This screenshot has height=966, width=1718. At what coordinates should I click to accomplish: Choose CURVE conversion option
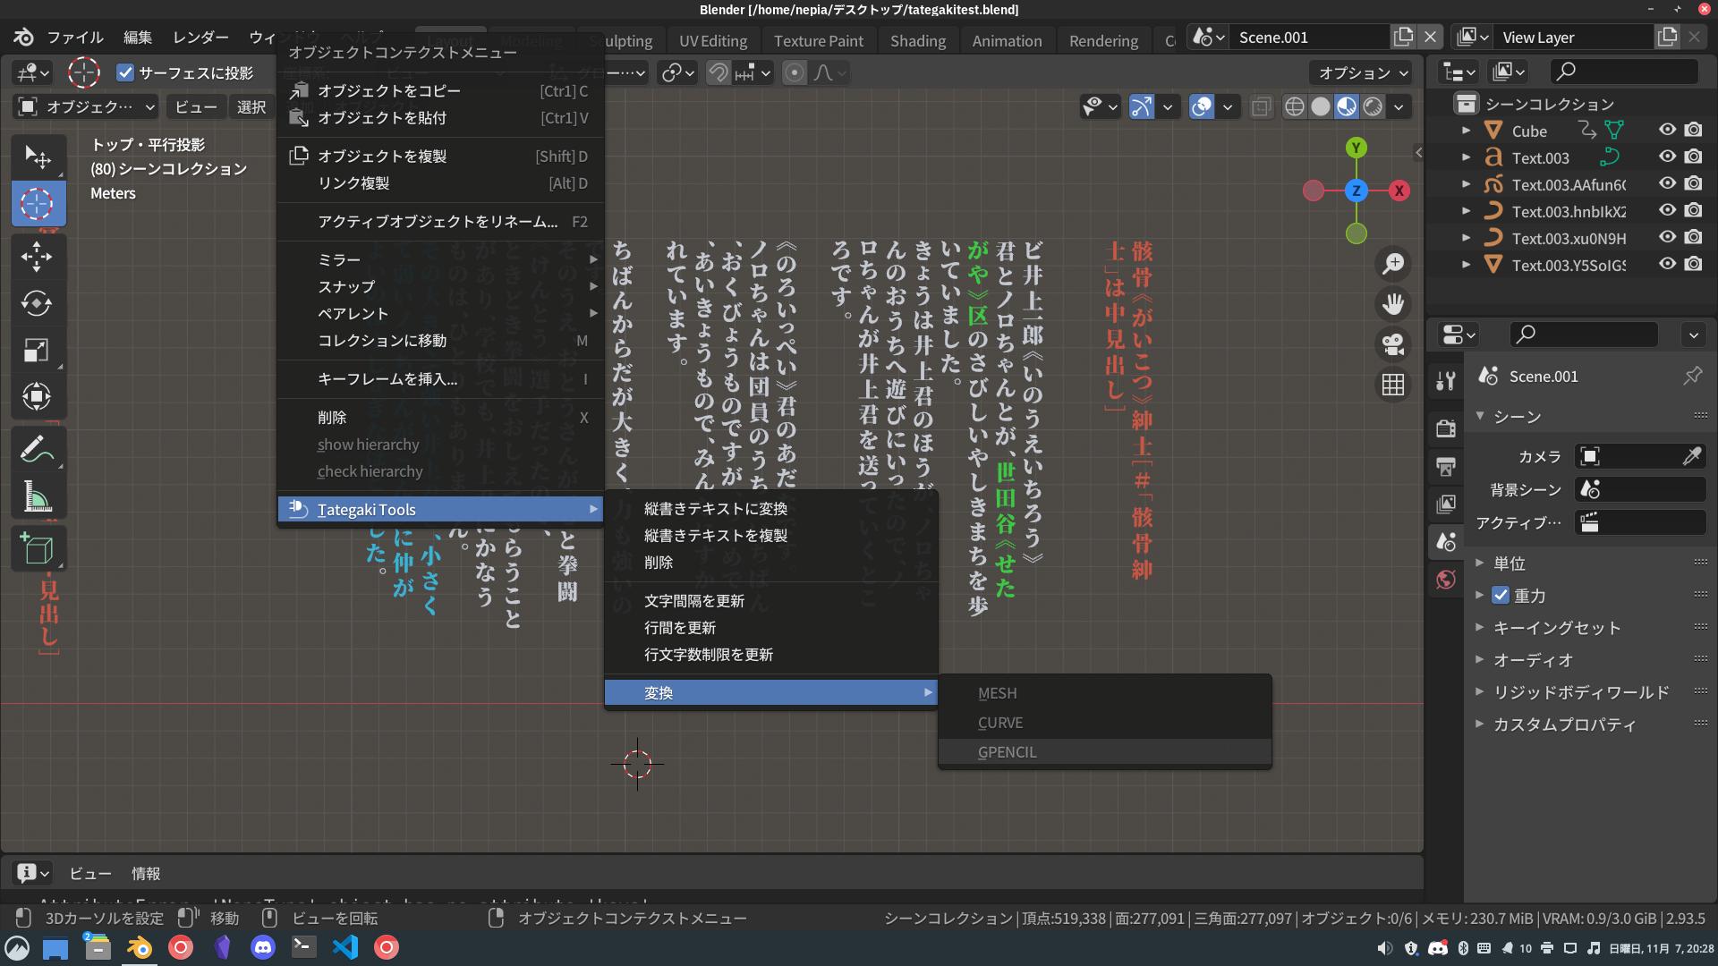[x=1104, y=723]
